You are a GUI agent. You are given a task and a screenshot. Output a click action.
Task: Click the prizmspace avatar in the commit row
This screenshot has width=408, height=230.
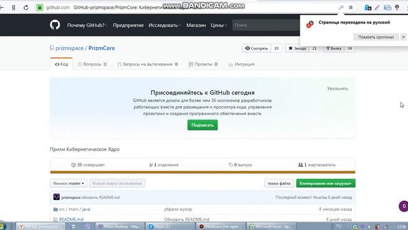coord(57,197)
